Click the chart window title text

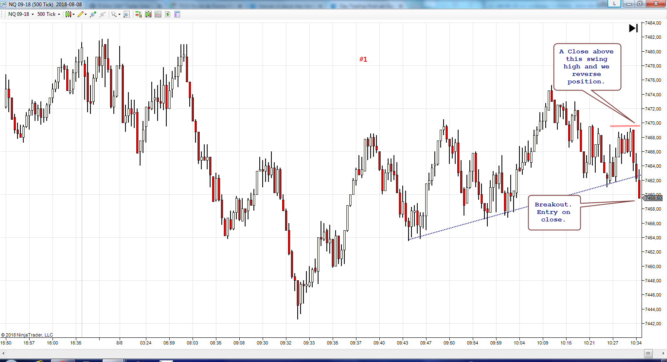(45, 4)
